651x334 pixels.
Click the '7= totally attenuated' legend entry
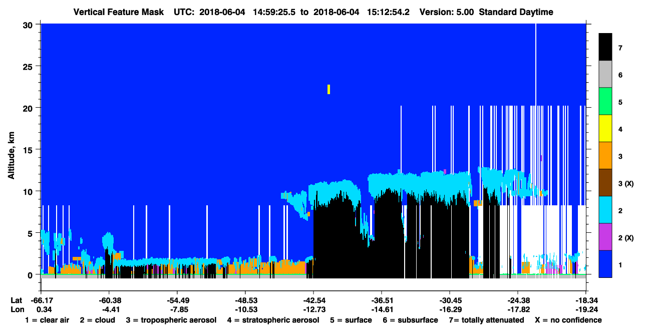click(x=486, y=320)
